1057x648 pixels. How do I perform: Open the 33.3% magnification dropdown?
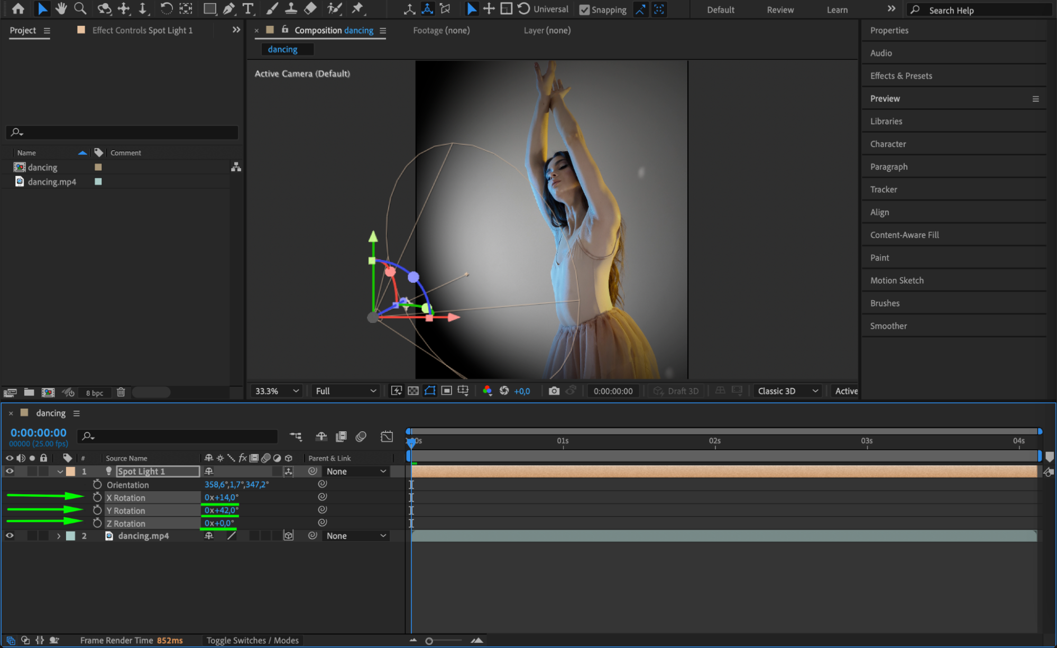coord(277,391)
